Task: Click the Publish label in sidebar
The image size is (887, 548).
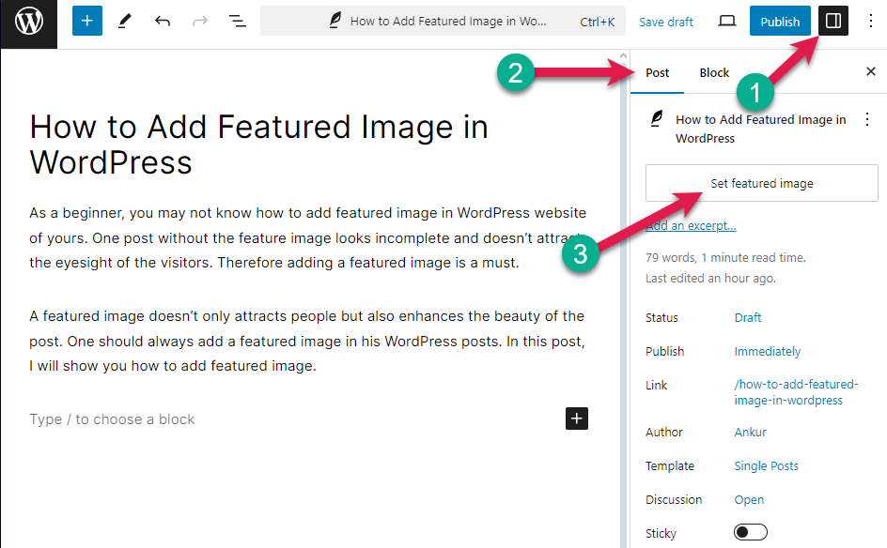Action: coord(664,351)
